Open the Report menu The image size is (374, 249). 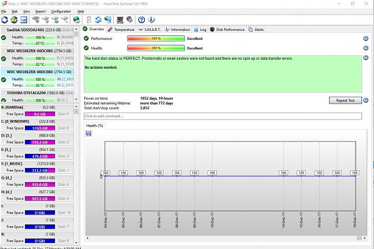point(40,11)
